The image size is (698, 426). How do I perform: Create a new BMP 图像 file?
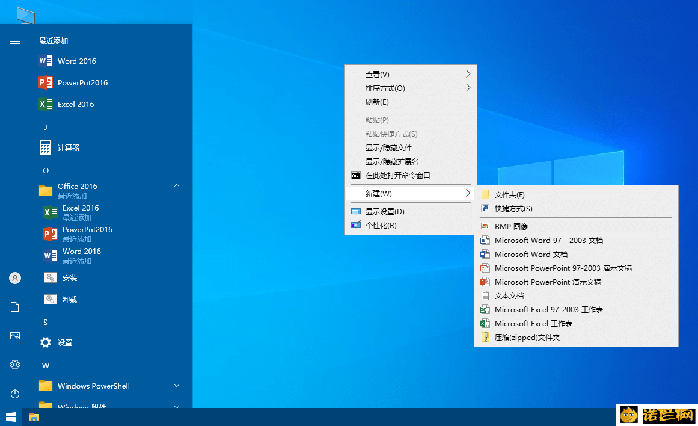coord(576,226)
